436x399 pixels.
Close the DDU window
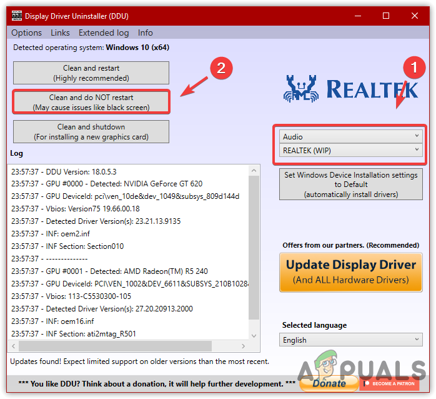415,16
